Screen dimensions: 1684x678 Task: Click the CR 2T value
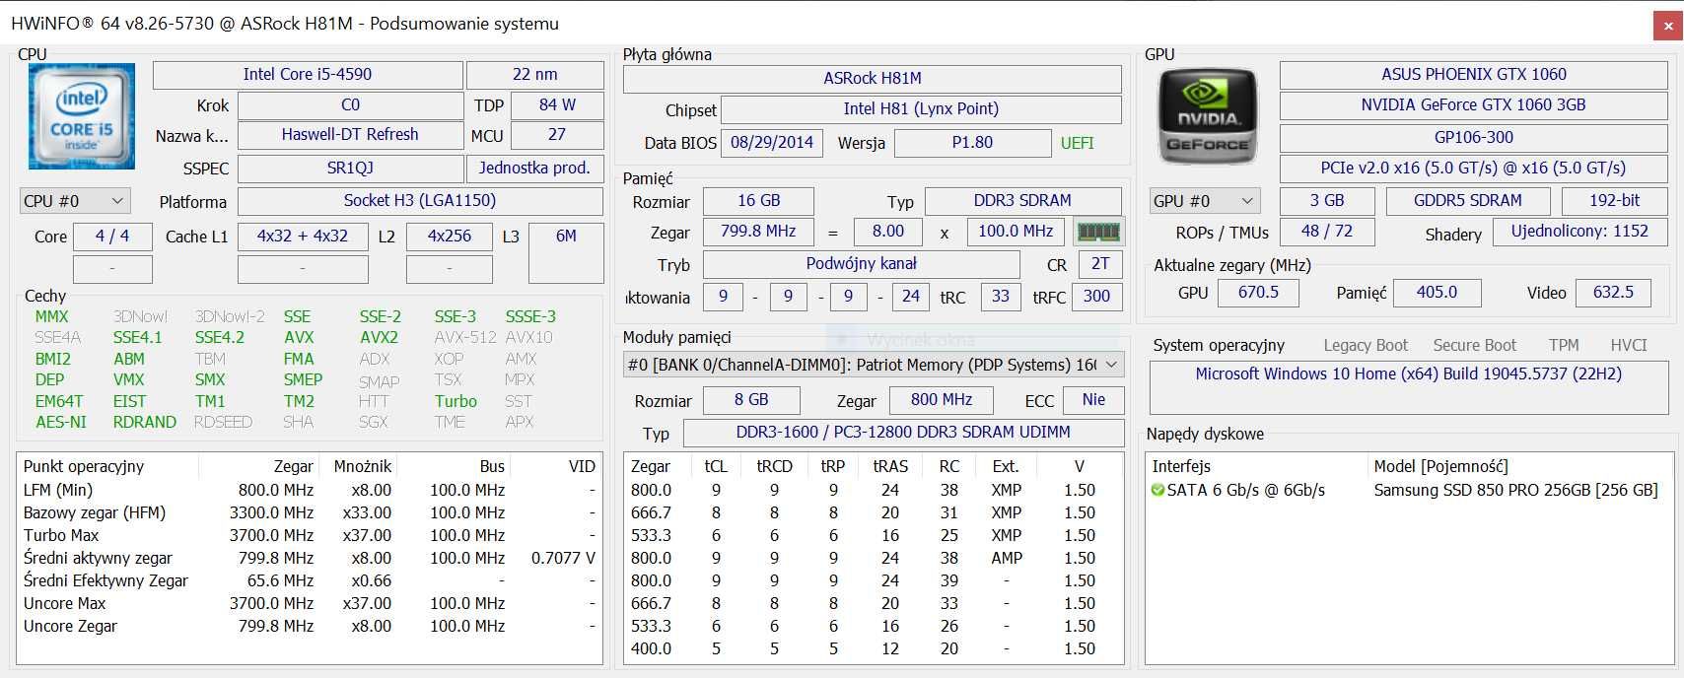1100,264
